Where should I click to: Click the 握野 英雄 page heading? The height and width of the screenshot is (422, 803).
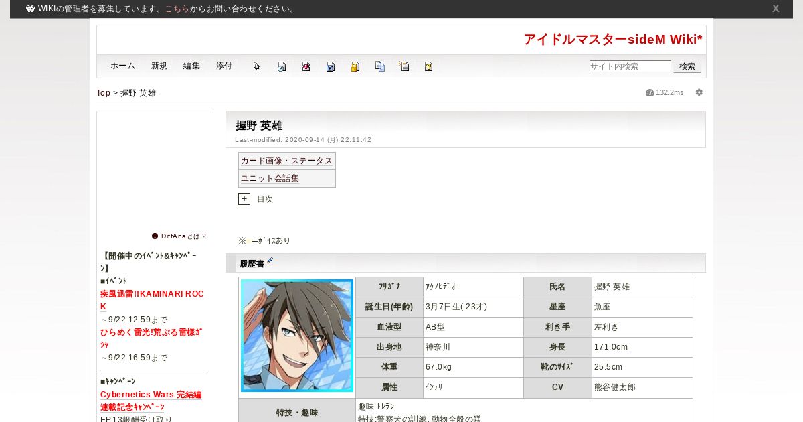point(259,125)
